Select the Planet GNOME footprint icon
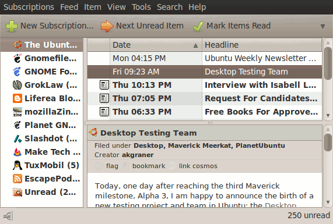The image size is (333, 224). point(17,125)
